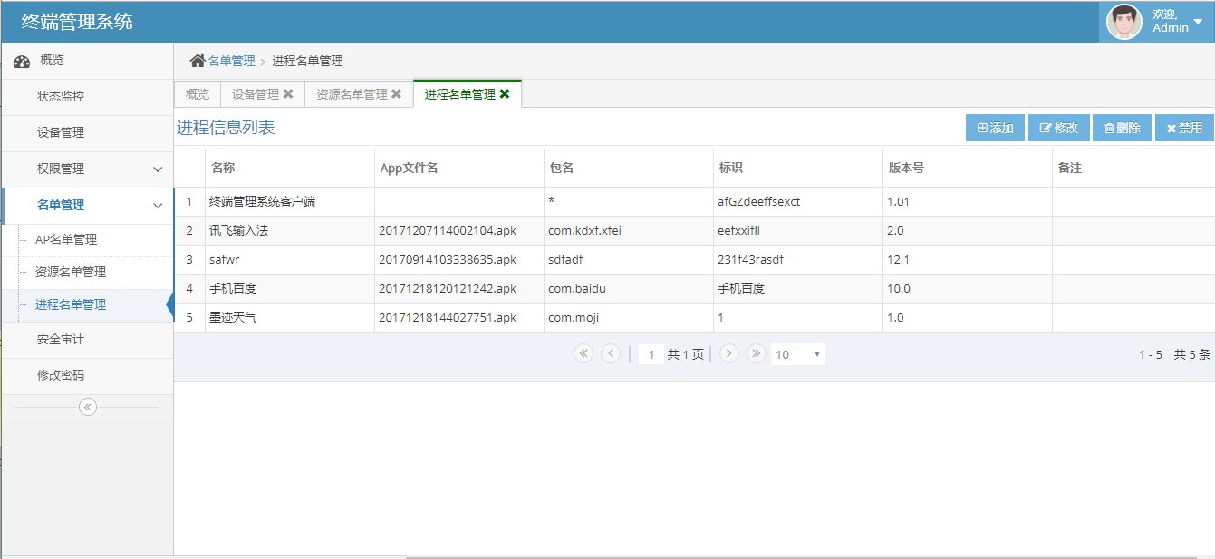Close the 资源名单管理 tab
1215x559 pixels.
click(396, 94)
